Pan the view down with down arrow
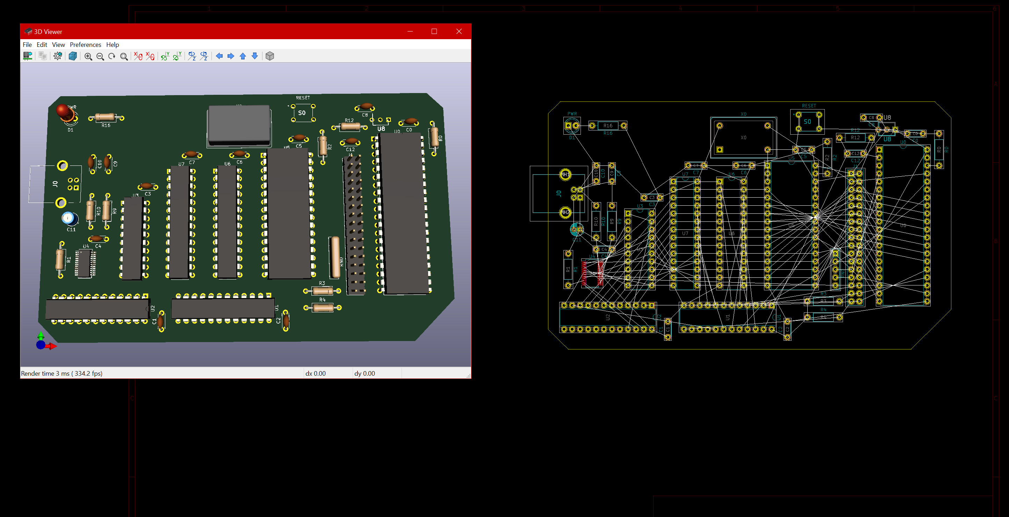This screenshot has width=1009, height=517. [254, 56]
